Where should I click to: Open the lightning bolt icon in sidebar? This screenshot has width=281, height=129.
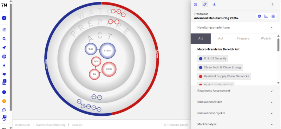[x=4, y=65]
